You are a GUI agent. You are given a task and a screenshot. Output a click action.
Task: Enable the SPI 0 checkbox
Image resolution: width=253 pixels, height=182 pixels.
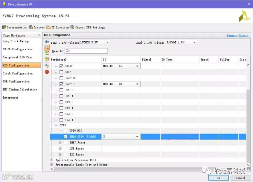[x=61, y=102]
